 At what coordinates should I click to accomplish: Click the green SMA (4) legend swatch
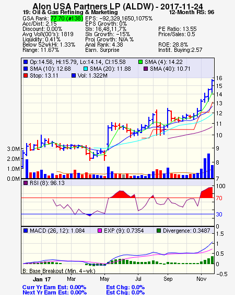(140, 62)
